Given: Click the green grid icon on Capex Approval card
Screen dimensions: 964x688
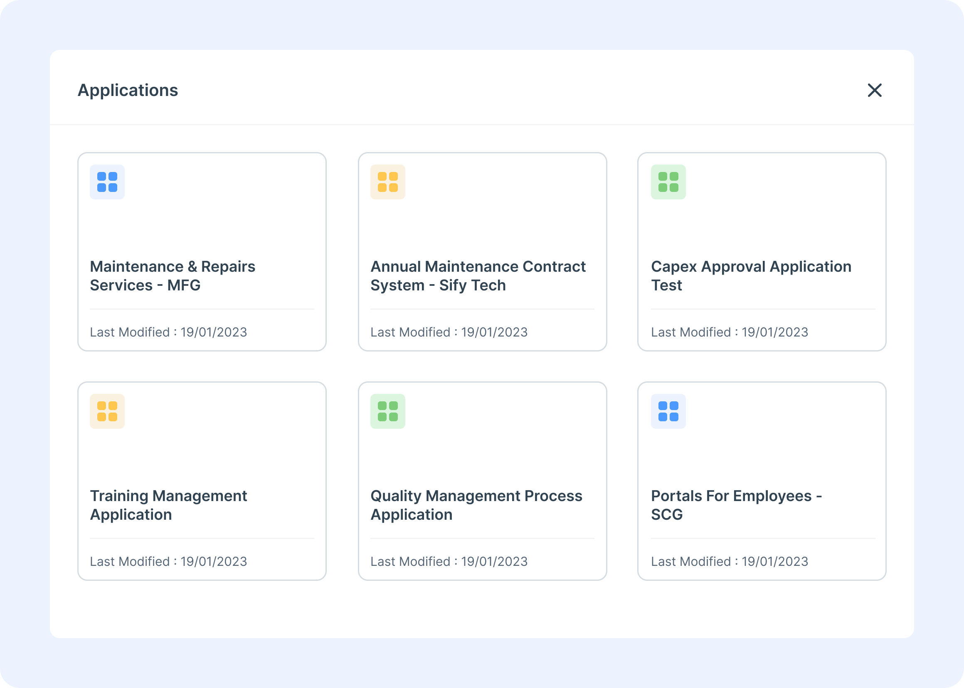Looking at the screenshot, I should pos(668,181).
